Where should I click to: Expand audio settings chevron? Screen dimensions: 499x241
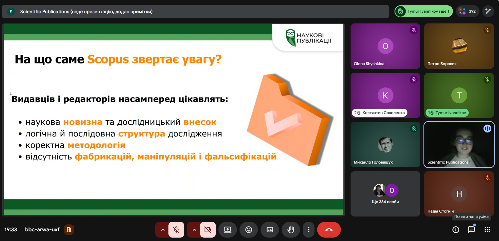coord(163,230)
